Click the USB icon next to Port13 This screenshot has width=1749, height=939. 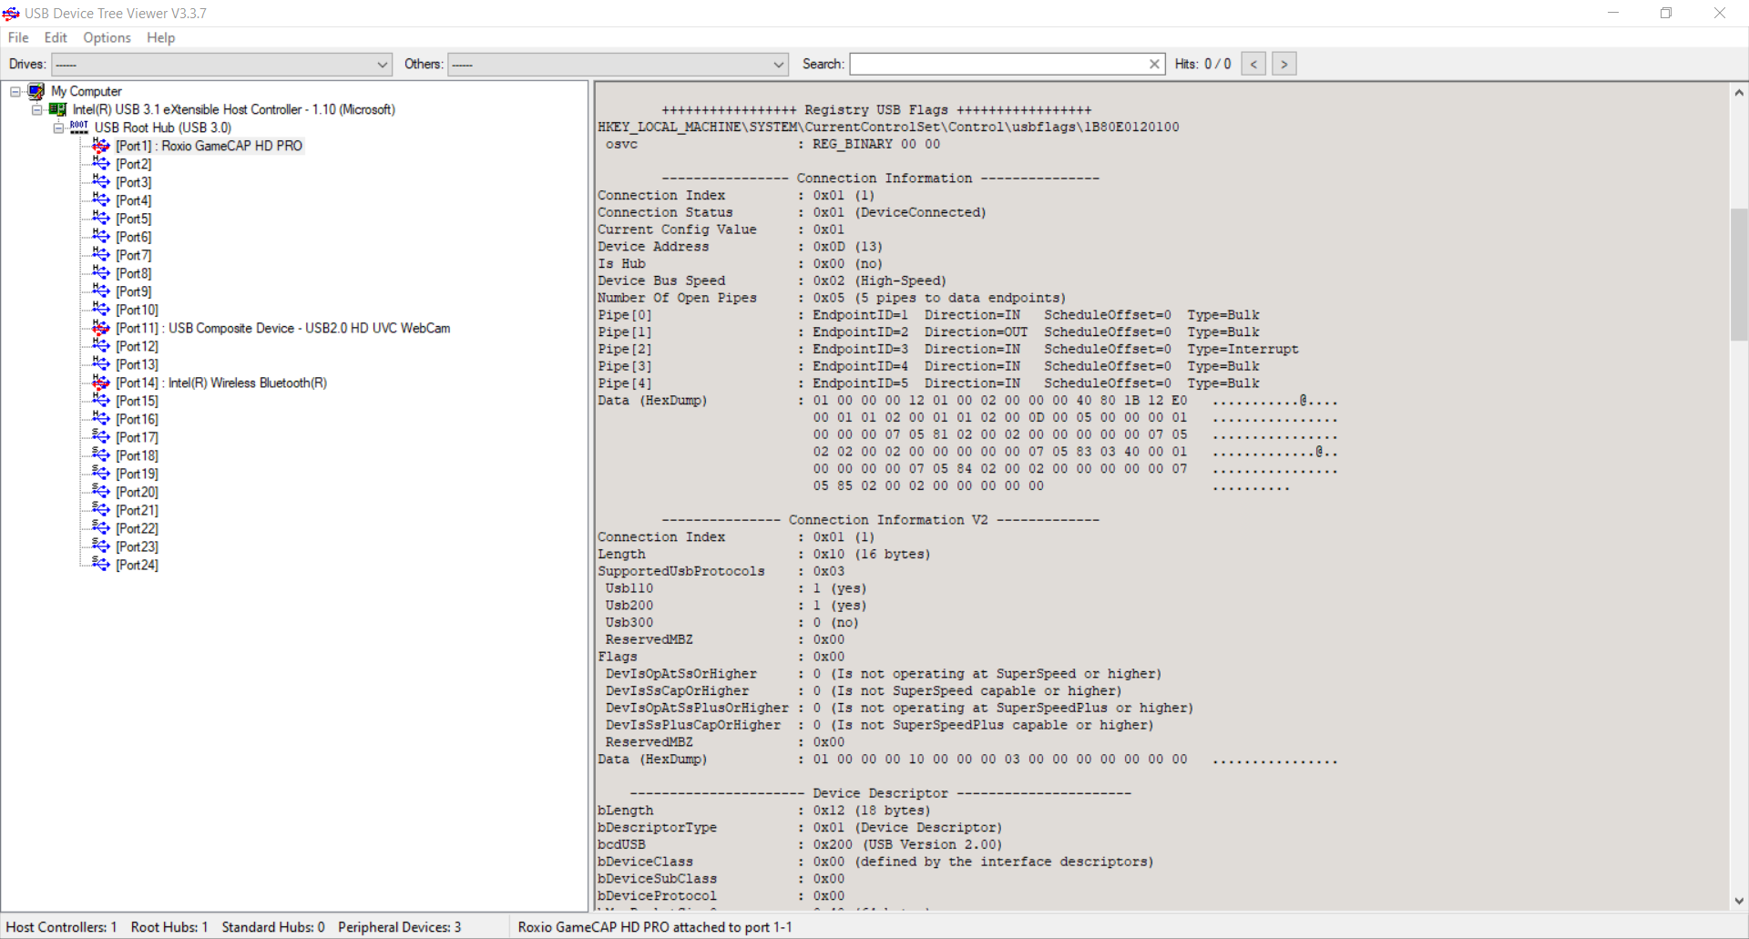pos(100,364)
